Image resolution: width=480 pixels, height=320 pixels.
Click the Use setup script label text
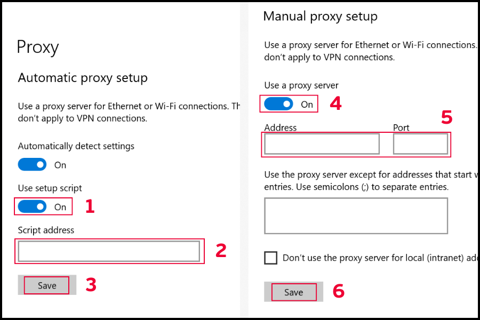click(50, 188)
